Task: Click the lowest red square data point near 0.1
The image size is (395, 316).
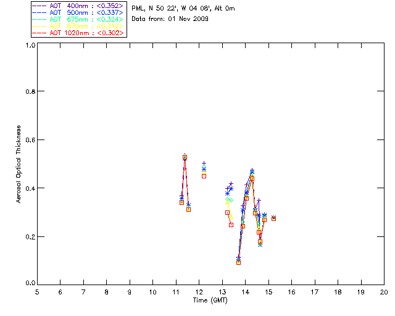Action: [239, 262]
